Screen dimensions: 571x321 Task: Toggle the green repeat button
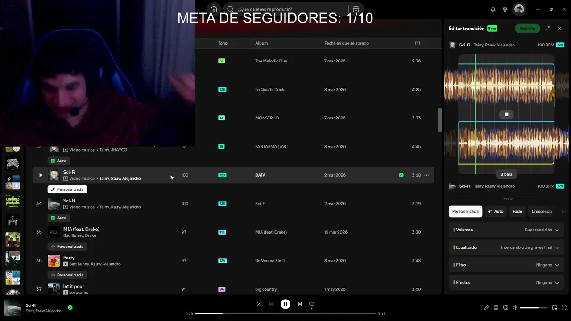click(312, 304)
